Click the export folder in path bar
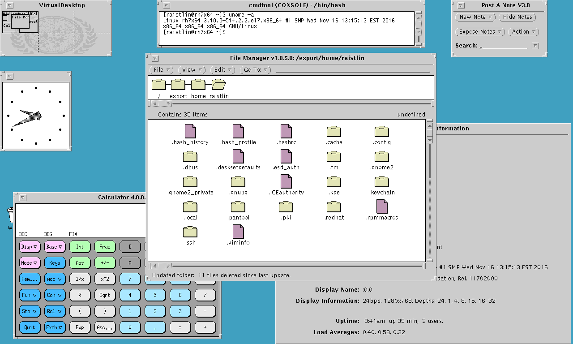Viewport: 573px width, 344px height. click(178, 85)
